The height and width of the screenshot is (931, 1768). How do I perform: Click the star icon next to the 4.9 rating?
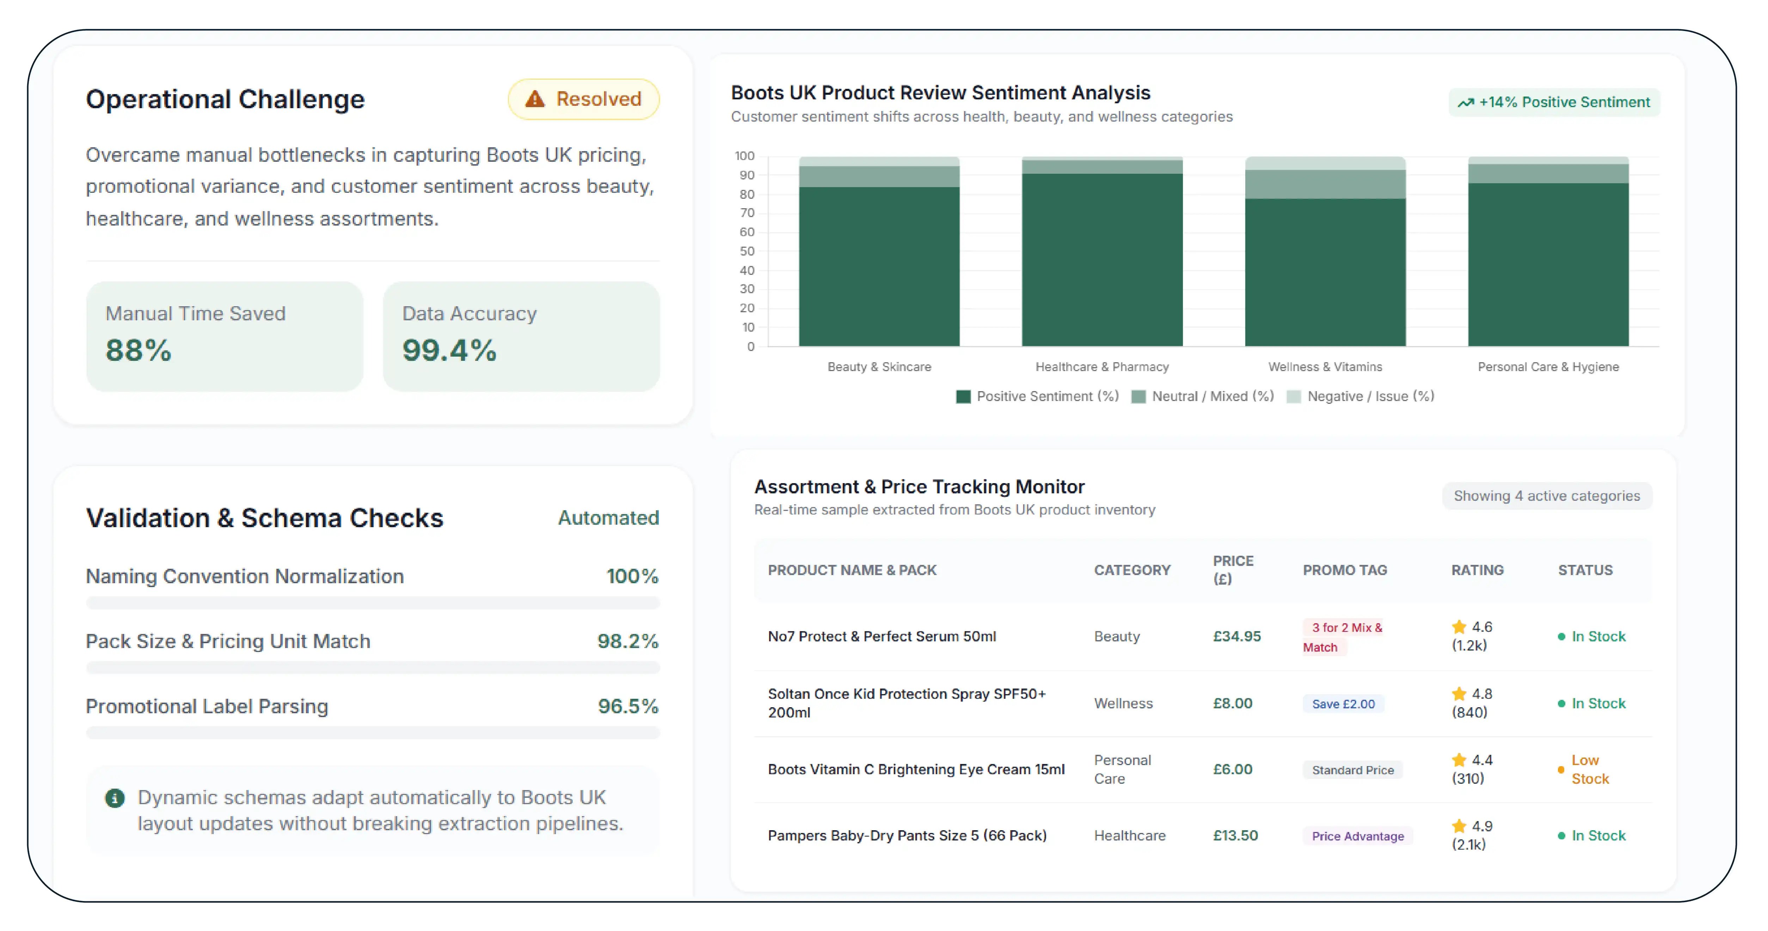1459,826
